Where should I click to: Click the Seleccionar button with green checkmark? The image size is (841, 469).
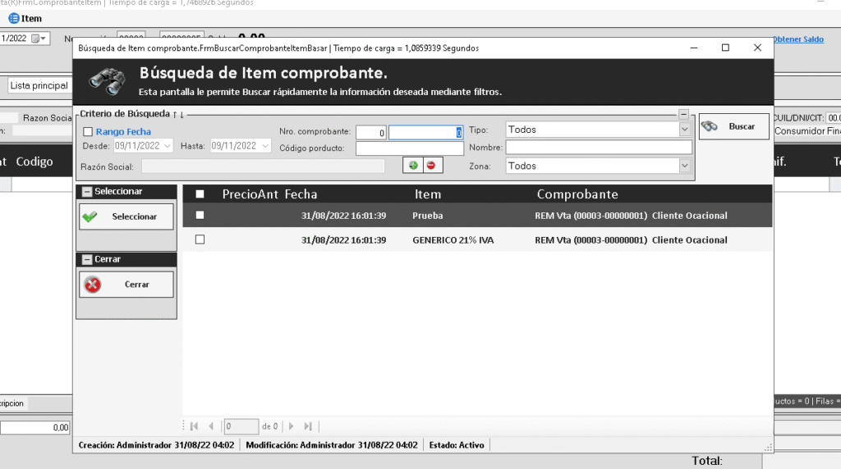pyautogui.click(x=126, y=216)
